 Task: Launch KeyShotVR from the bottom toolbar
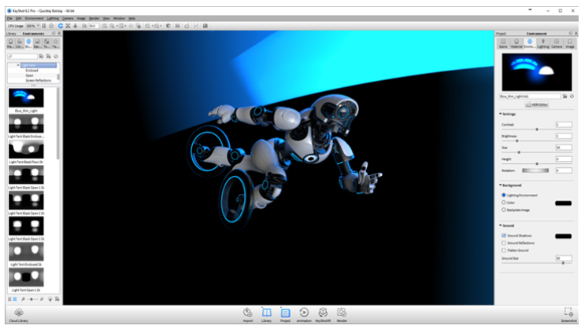(x=323, y=315)
